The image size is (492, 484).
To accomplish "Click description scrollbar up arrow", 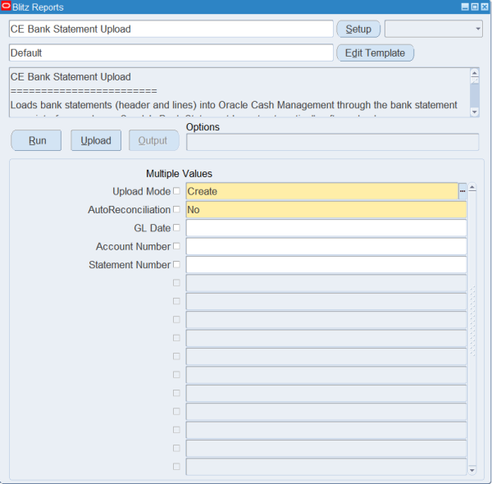I will pyautogui.click(x=475, y=72).
